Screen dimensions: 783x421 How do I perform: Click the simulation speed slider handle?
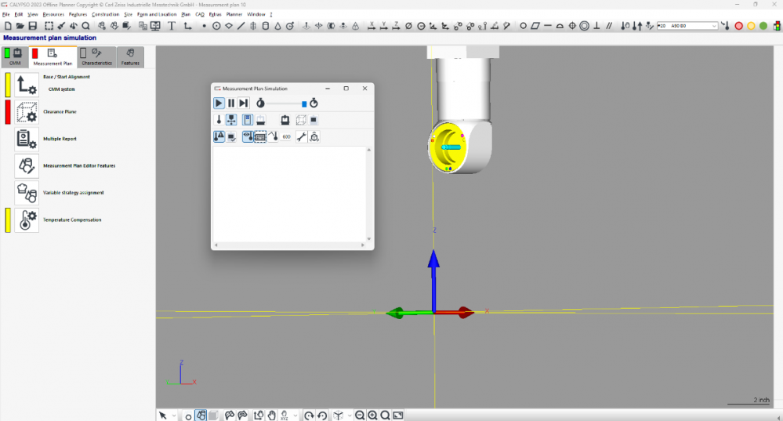click(x=304, y=103)
